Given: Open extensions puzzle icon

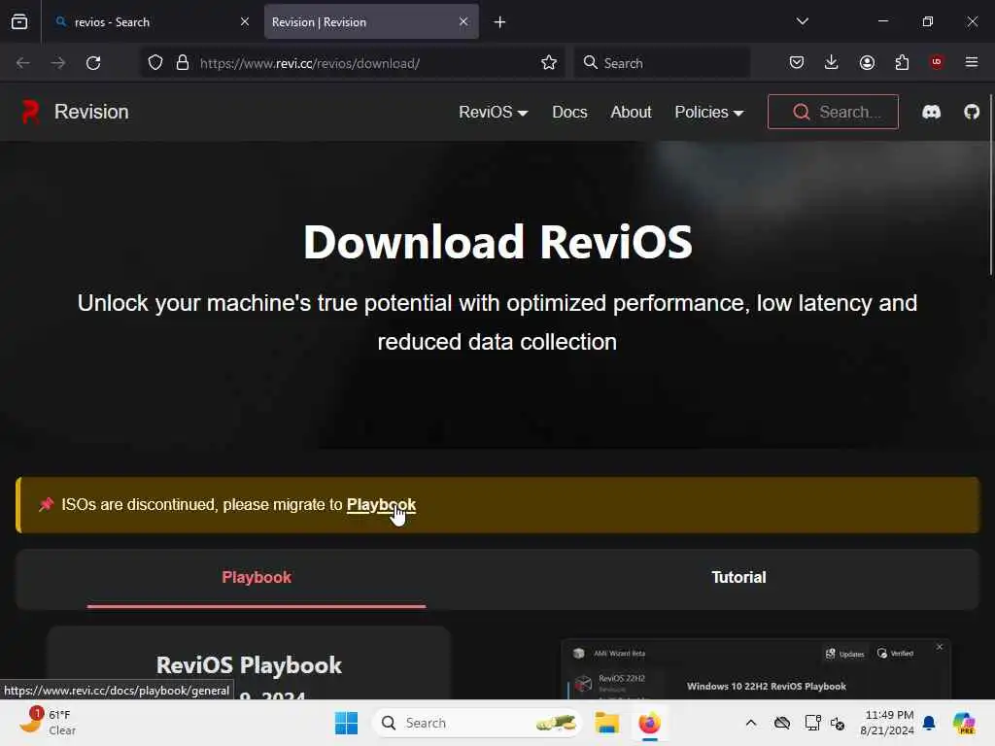Looking at the screenshot, I should pos(902,62).
